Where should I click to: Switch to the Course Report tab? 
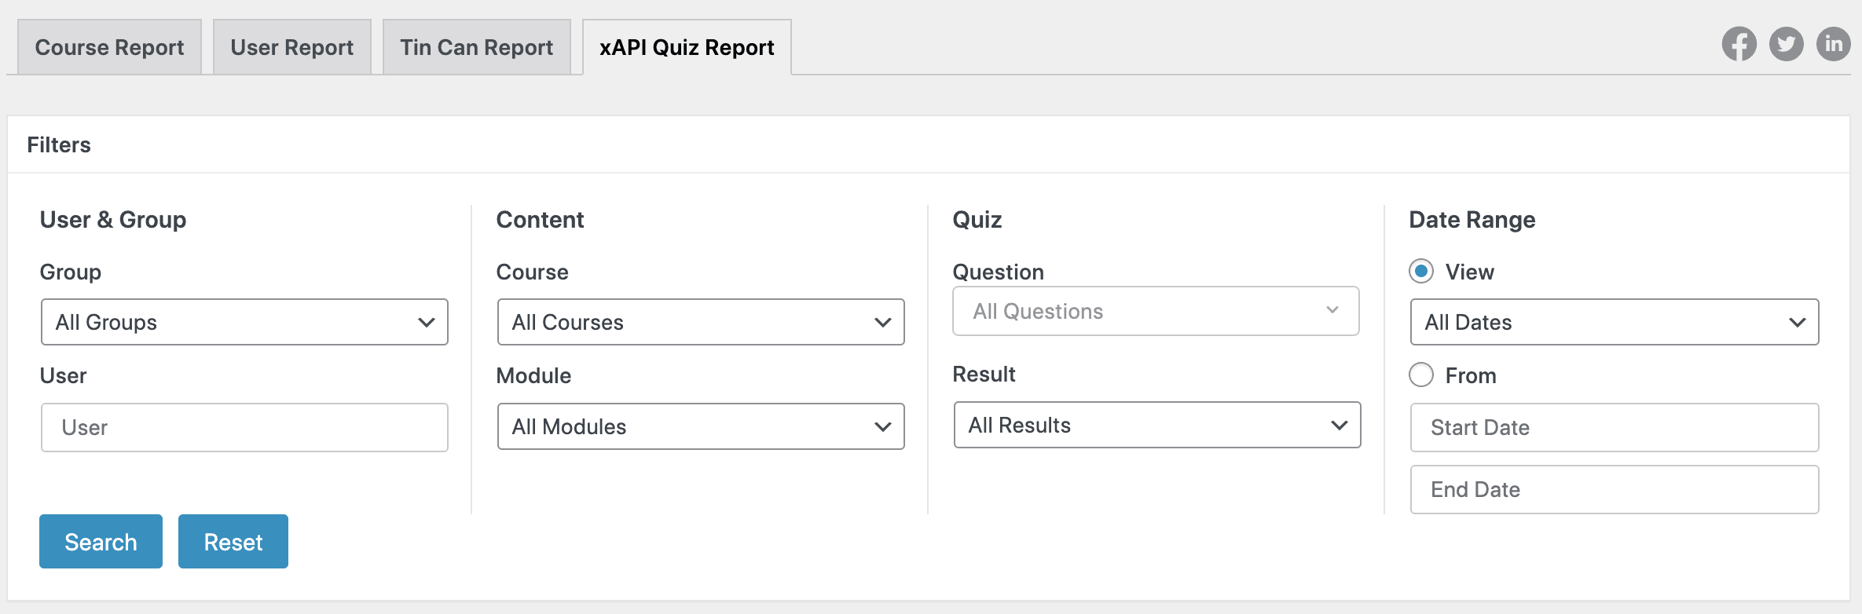coord(108,47)
